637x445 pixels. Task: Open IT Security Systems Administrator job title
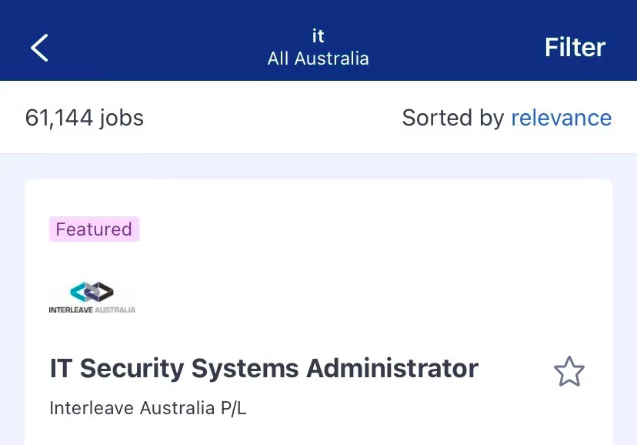point(264,368)
